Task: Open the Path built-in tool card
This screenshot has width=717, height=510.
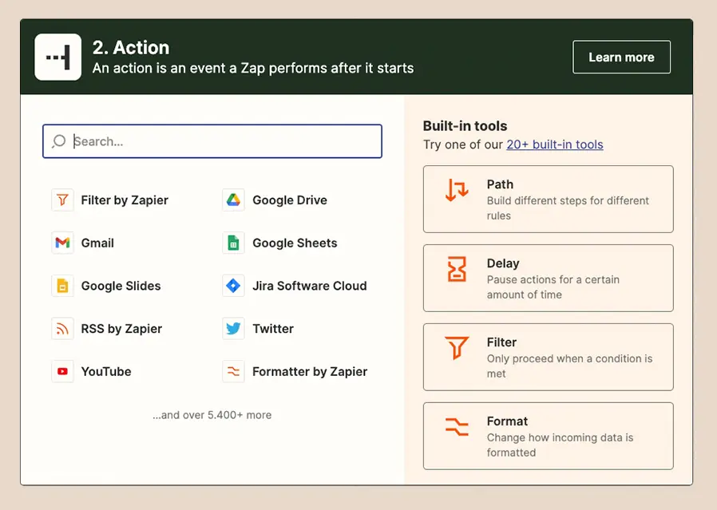Action: tap(548, 199)
